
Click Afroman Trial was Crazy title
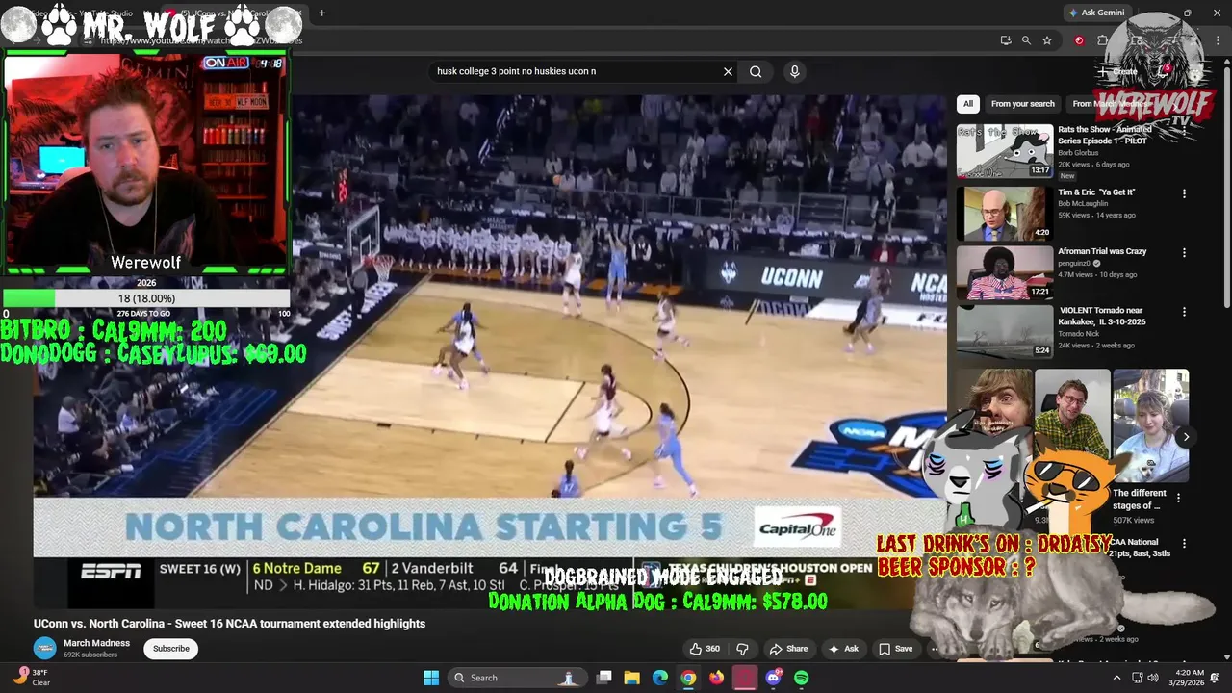(x=1102, y=251)
